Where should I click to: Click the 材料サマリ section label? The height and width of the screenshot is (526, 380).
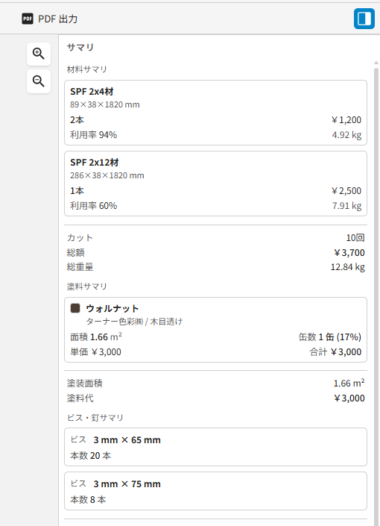point(86,69)
